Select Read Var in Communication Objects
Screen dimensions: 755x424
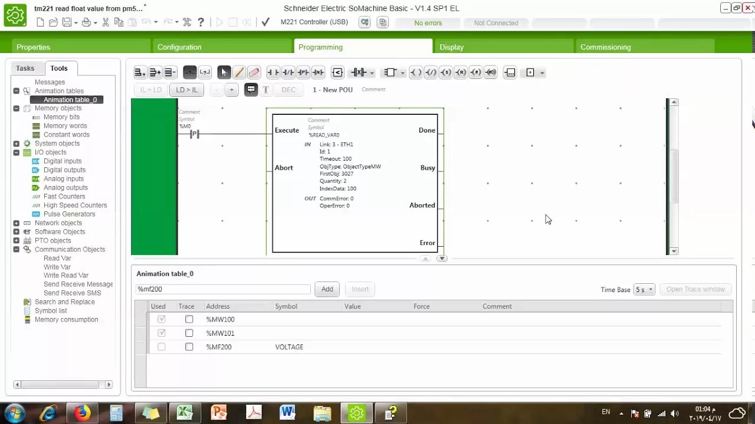[57, 258]
